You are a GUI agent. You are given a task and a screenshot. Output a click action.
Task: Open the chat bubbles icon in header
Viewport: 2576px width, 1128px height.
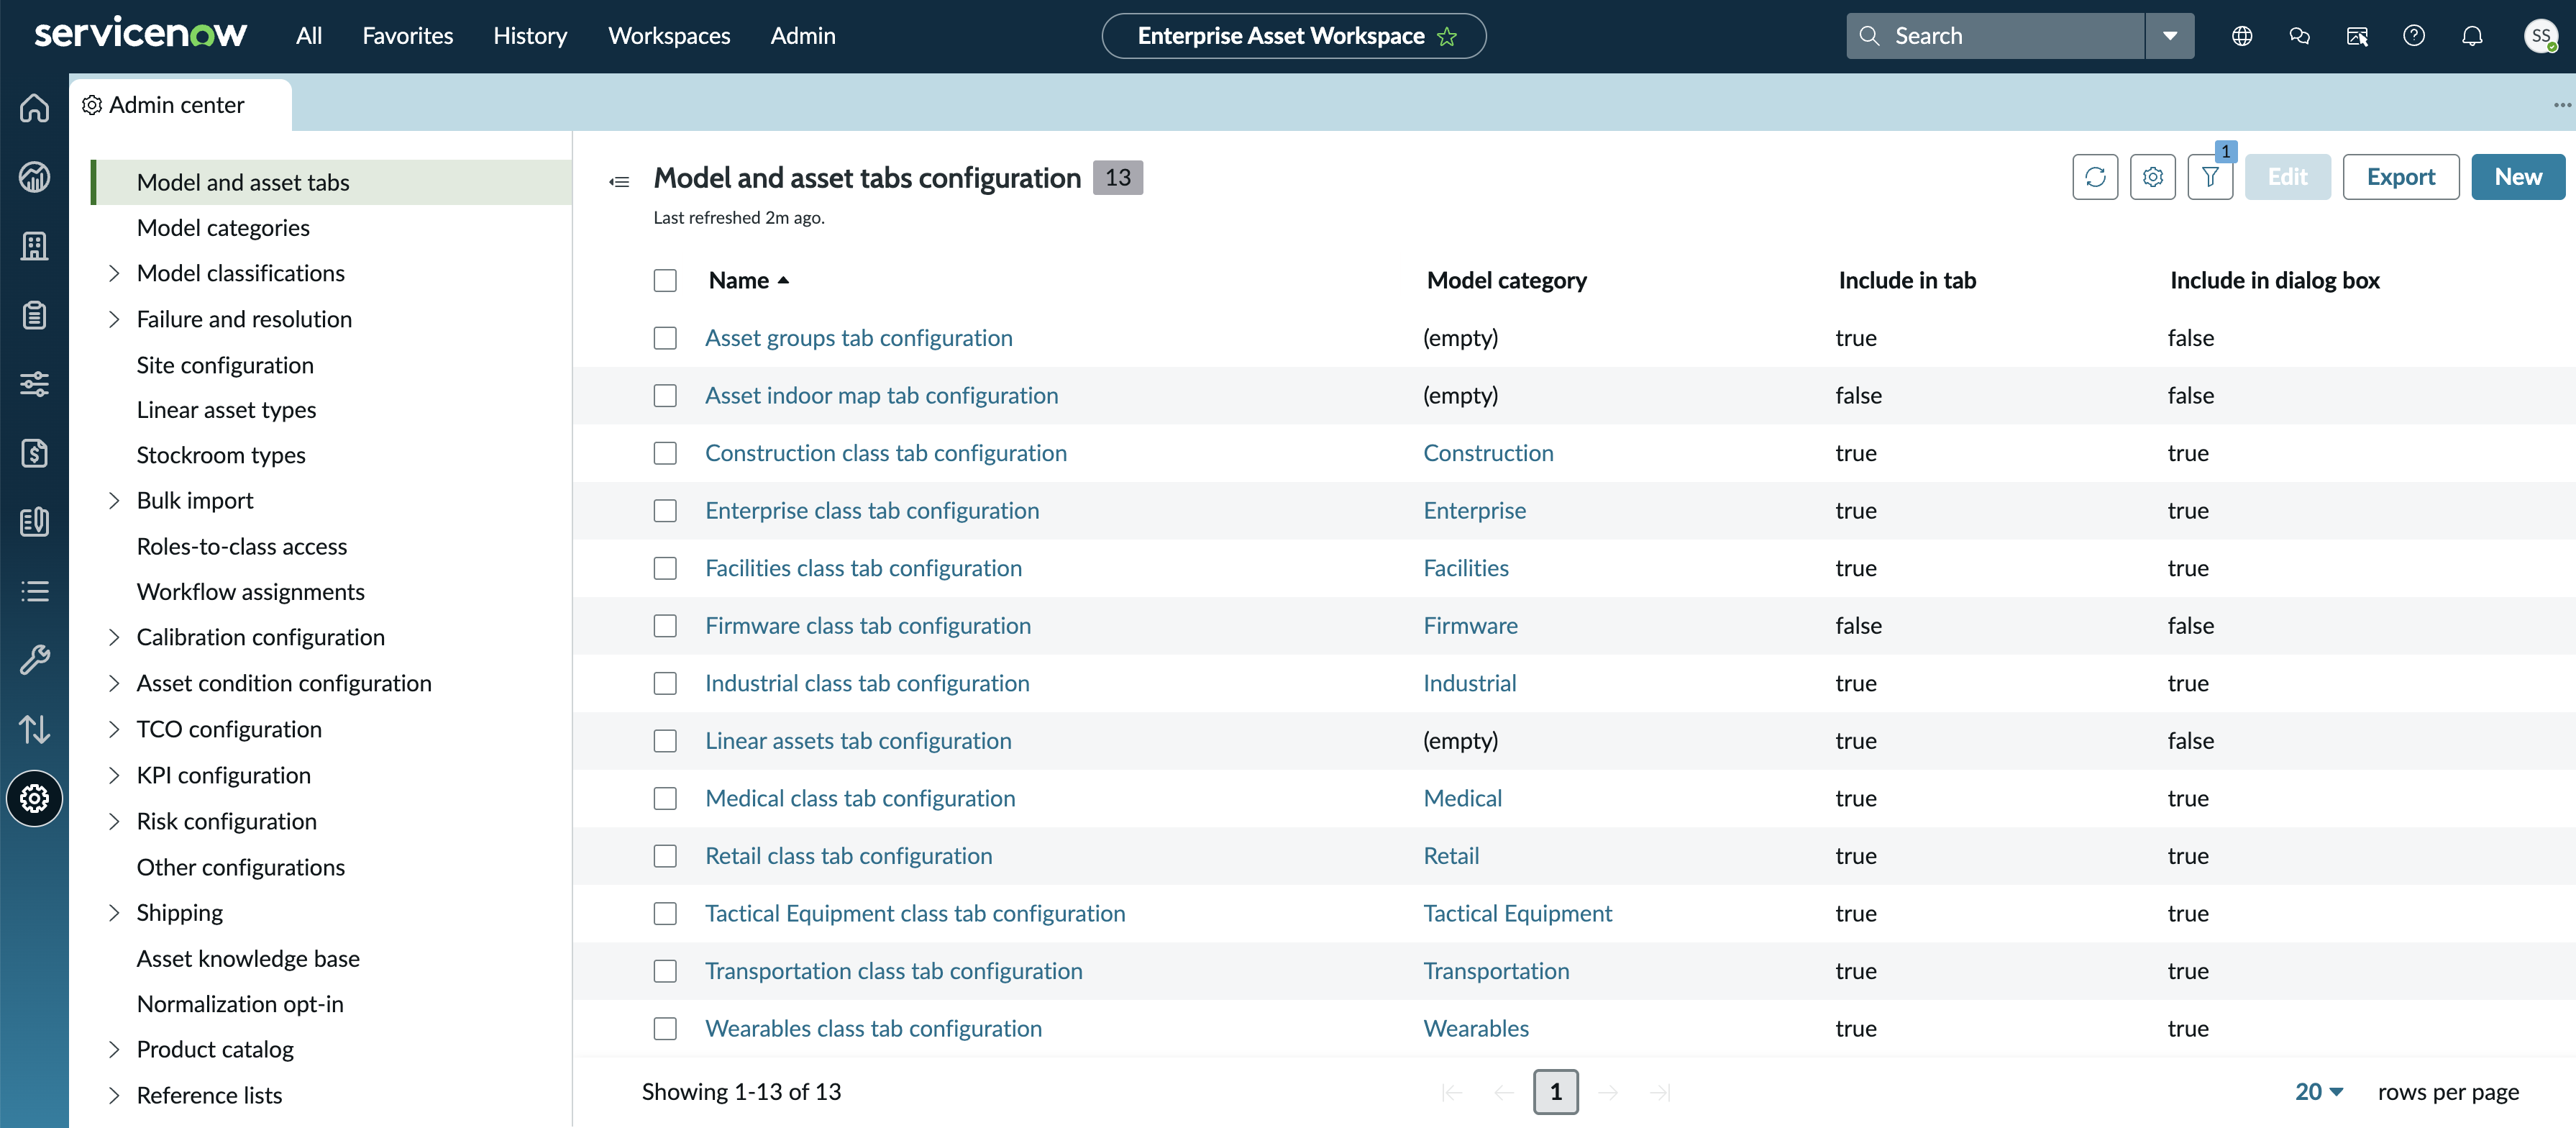(x=2299, y=36)
